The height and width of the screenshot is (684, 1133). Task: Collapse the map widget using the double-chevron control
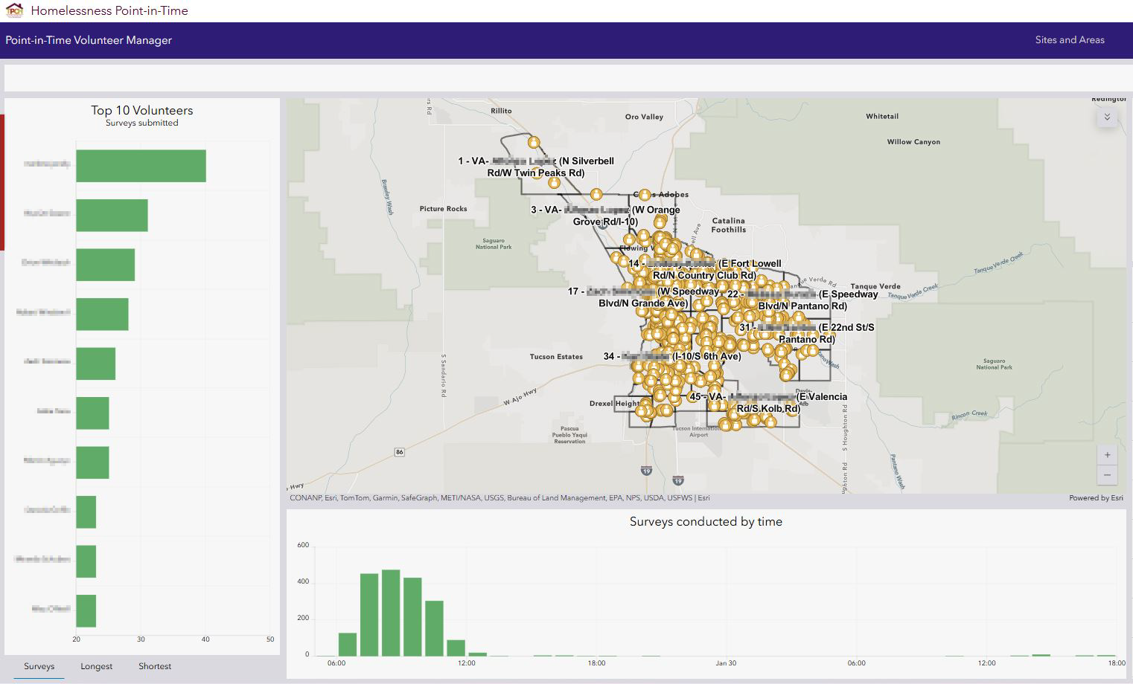[x=1107, y=116]
